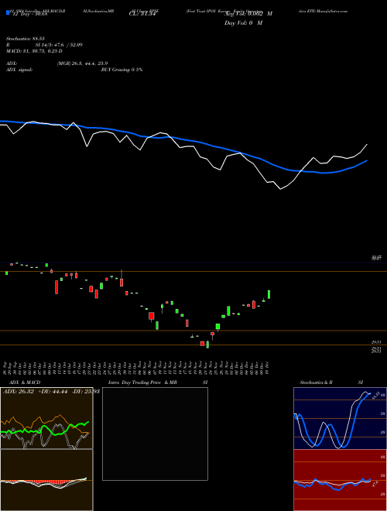Click the "Avg Vol: 0.002 M" label
This screenshot has height=511, width=387.
[248, 14]
